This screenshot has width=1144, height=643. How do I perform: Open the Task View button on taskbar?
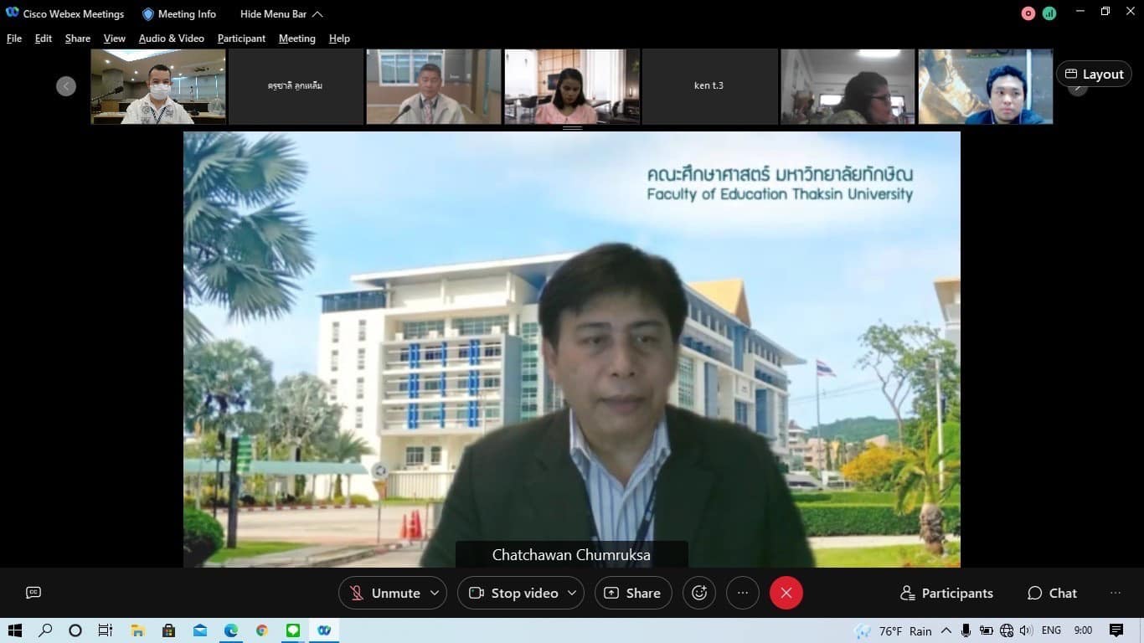[106, 630]
